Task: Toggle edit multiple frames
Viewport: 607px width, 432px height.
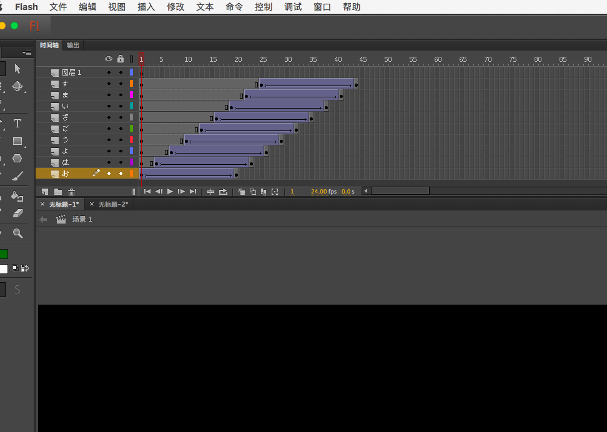Action: [264, 192]
